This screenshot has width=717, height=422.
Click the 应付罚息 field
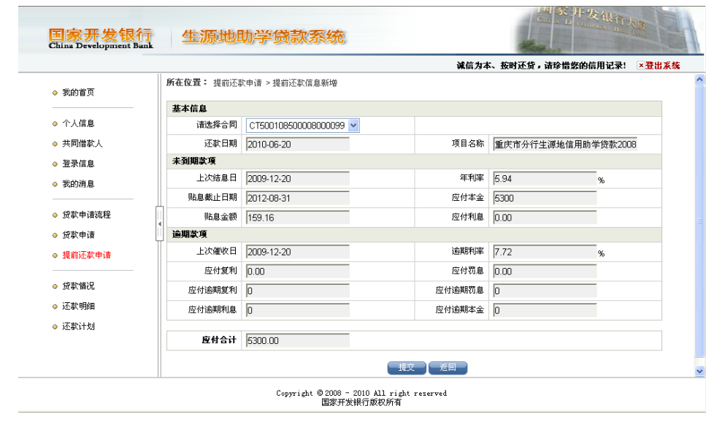tap(545, 272)
